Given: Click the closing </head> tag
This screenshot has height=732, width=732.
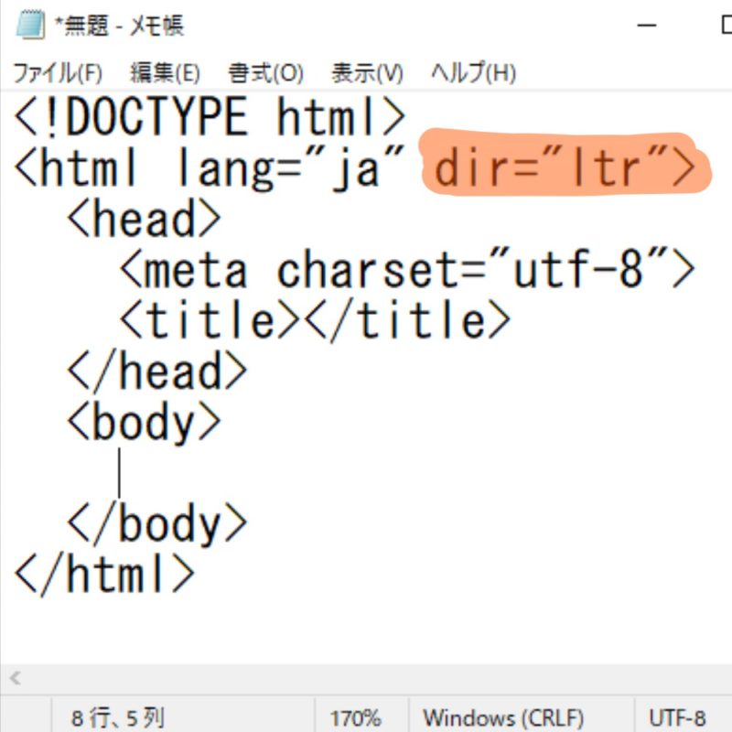Looking at the screenshot, I should pyautogui.click(x=156, y=371).
